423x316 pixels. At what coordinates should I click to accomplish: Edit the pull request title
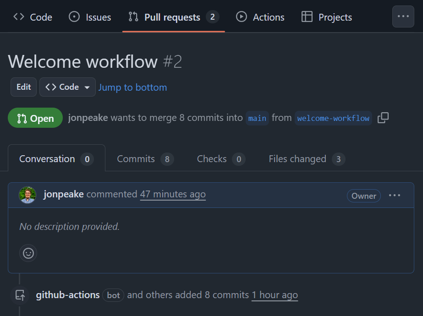click(24, 87)
